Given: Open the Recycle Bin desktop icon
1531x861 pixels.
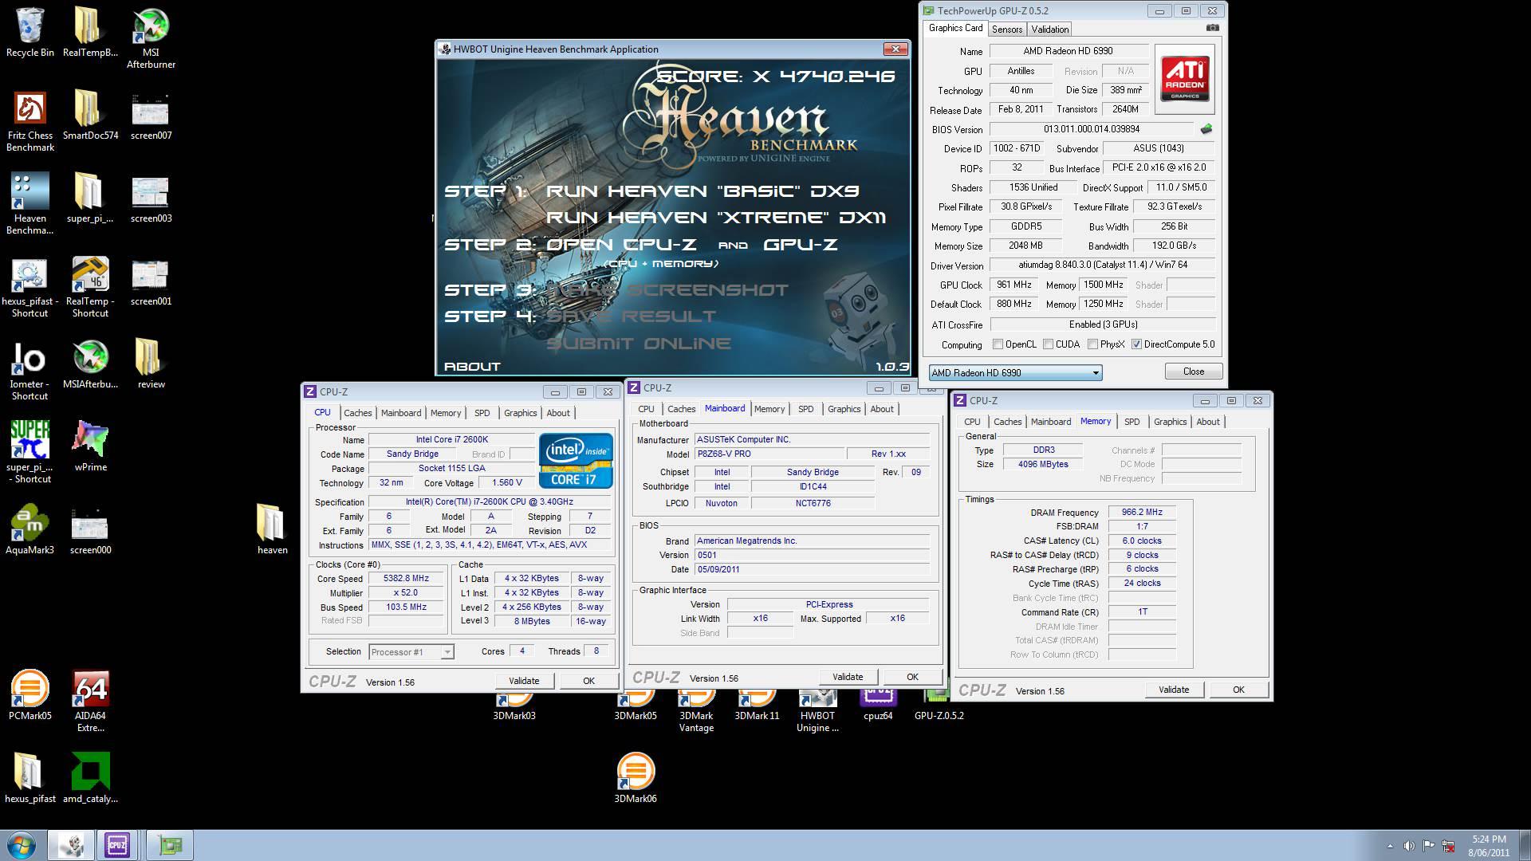Looking at the screenshot, I should click(30, 33).
